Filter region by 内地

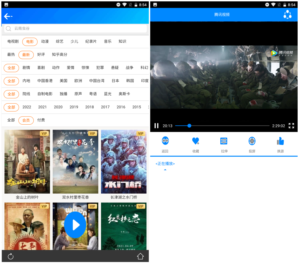[26, 81]
